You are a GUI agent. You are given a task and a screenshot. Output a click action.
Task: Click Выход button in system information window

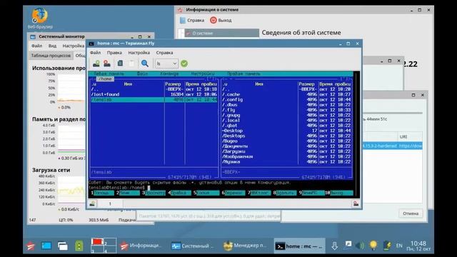[x=221, y=20]
